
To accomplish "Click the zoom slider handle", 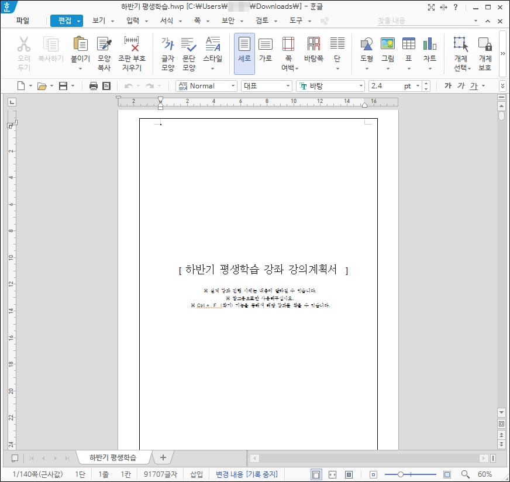I will point(401,474).
